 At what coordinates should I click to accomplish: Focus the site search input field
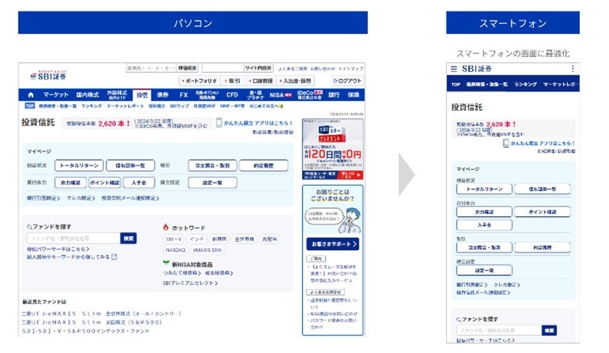tap(223, 68)
